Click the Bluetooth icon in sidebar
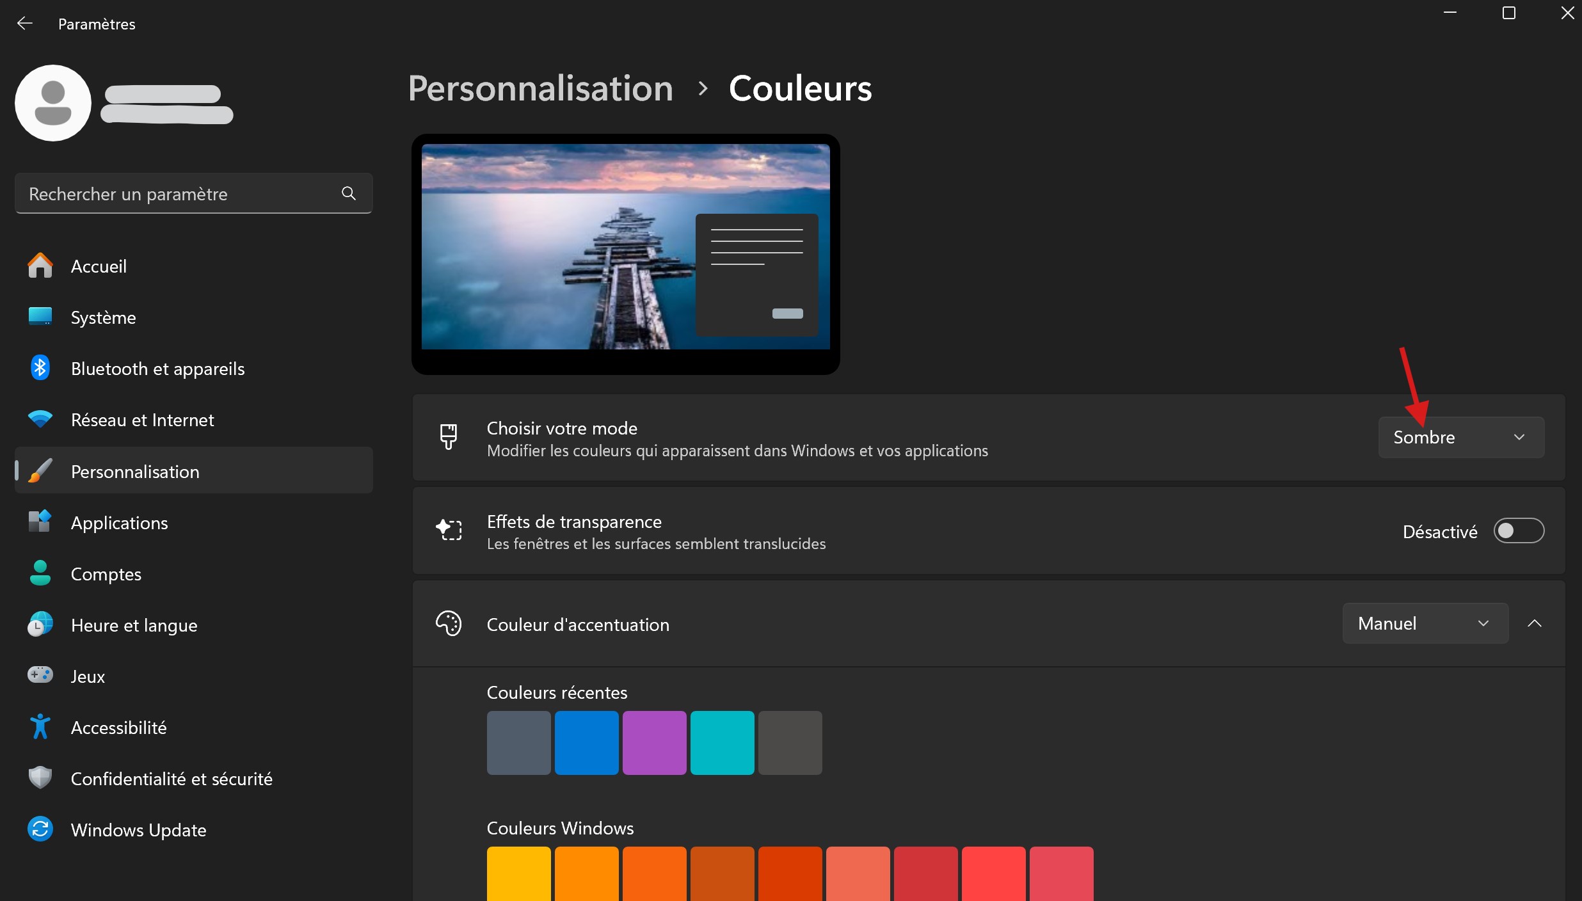This screenshot has height=901, width=1582. [x=40, y=368]
